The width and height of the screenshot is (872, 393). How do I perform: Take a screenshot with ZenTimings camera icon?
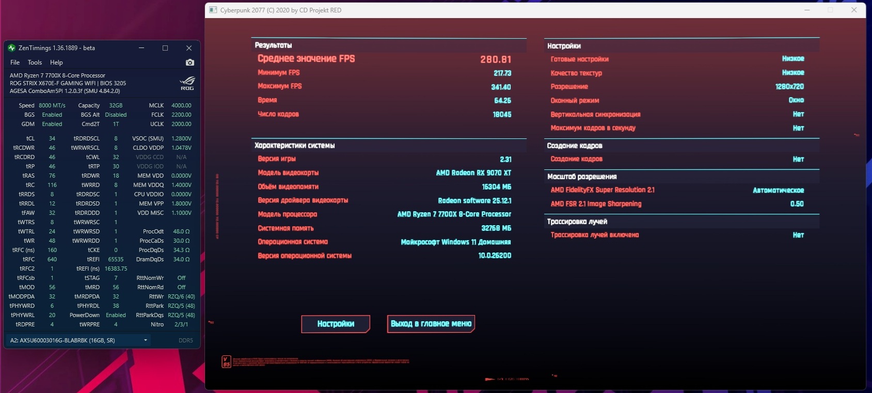[190, 62]
